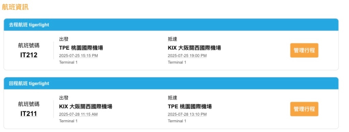Select outbound arrival KIX 大阪關西國際機場
The image size is (349, 132).
[194, 48]
